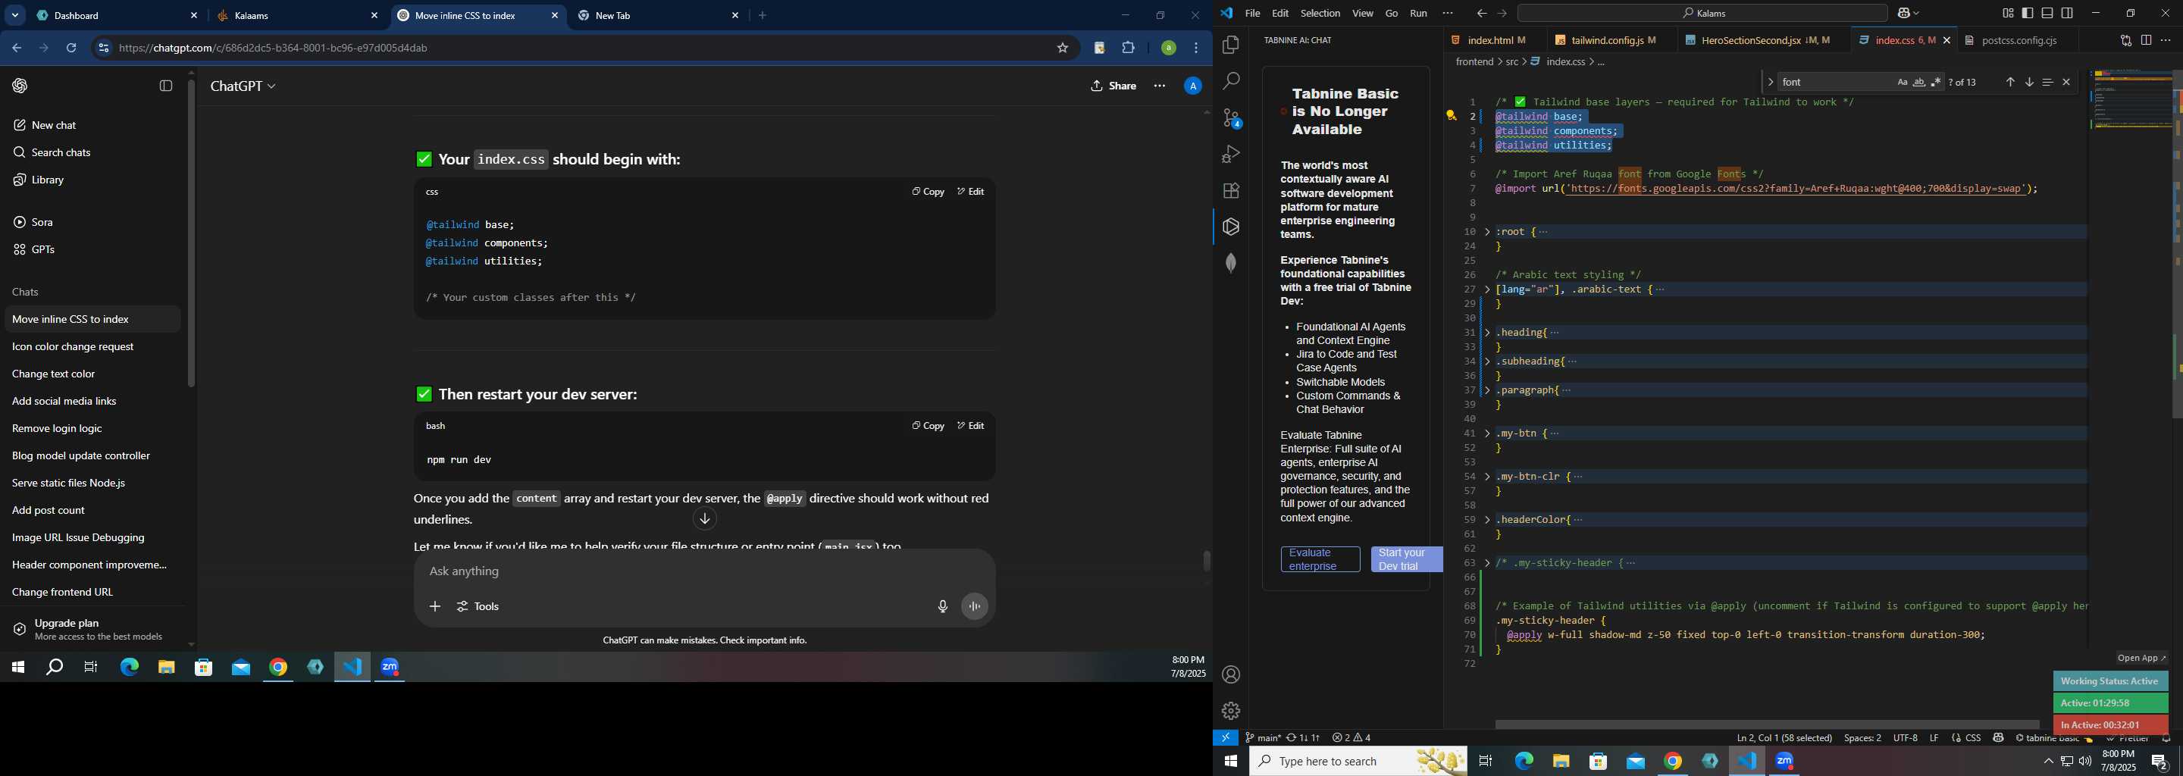The height and width of the screenshot is (776, 2183).
Task: Toggle Use Regular Expression in find widget
Action: [x=1936, y=82]
